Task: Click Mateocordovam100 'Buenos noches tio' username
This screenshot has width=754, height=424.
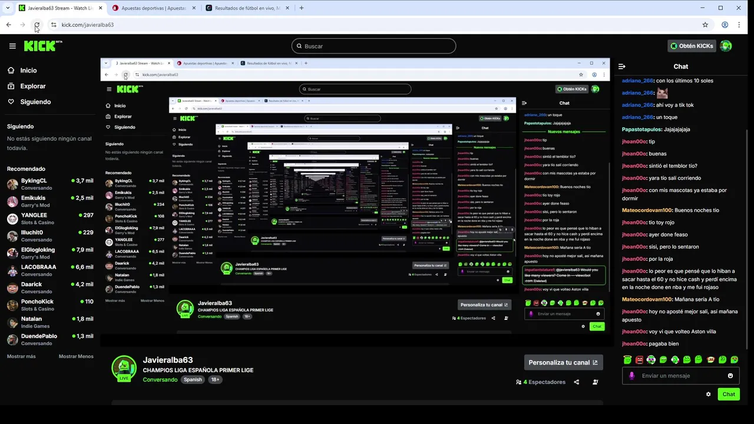Action: [x=647, y=210]
